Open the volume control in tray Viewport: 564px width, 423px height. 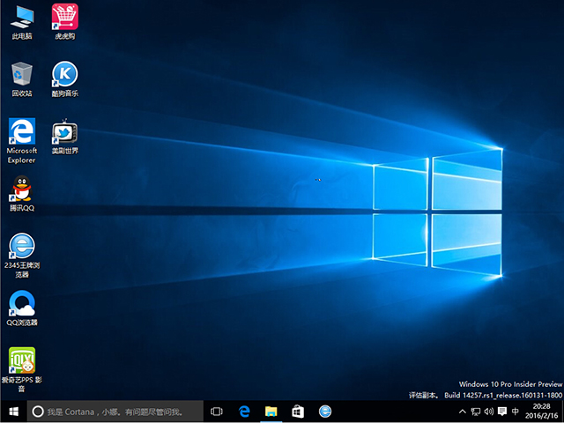(x=489, y=412)
